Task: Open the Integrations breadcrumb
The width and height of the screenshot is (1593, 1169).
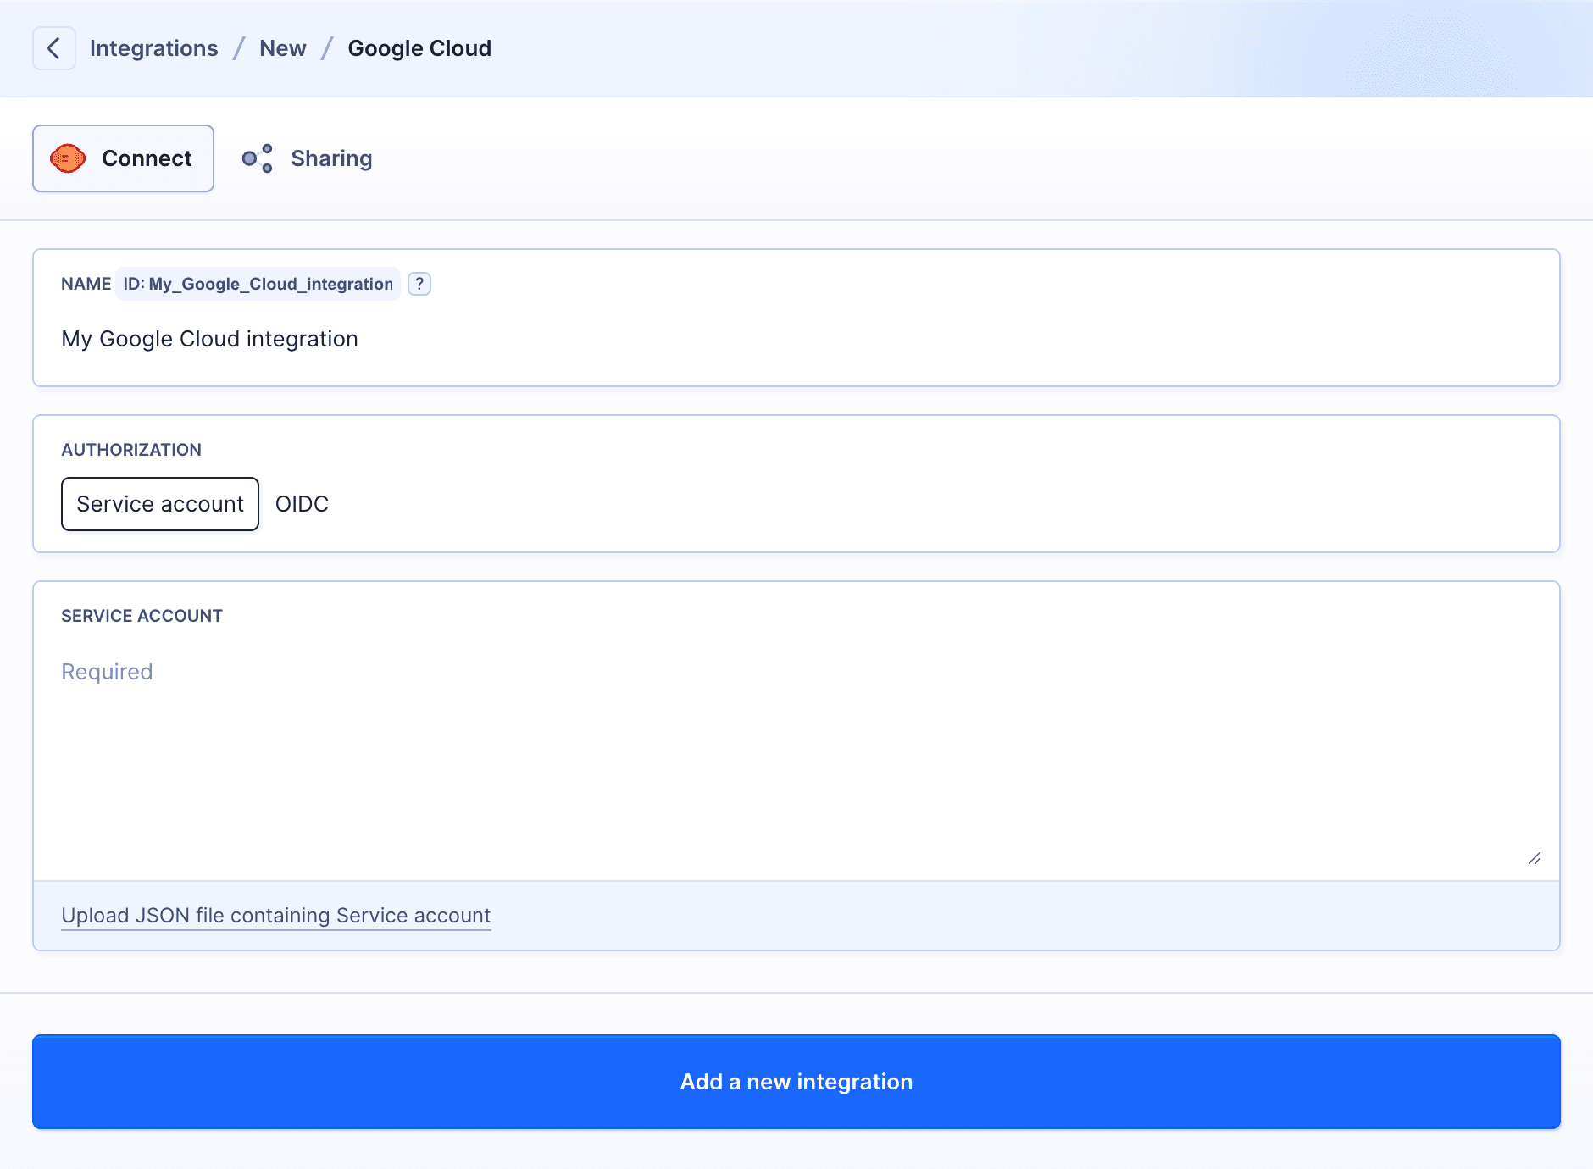Action: coord(154,48)
